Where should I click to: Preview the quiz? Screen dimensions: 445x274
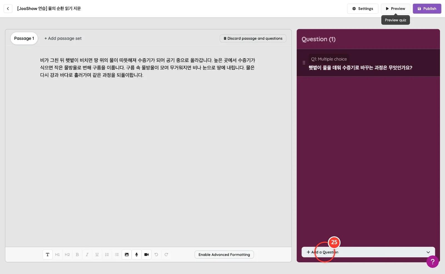(x=395, y=9)
